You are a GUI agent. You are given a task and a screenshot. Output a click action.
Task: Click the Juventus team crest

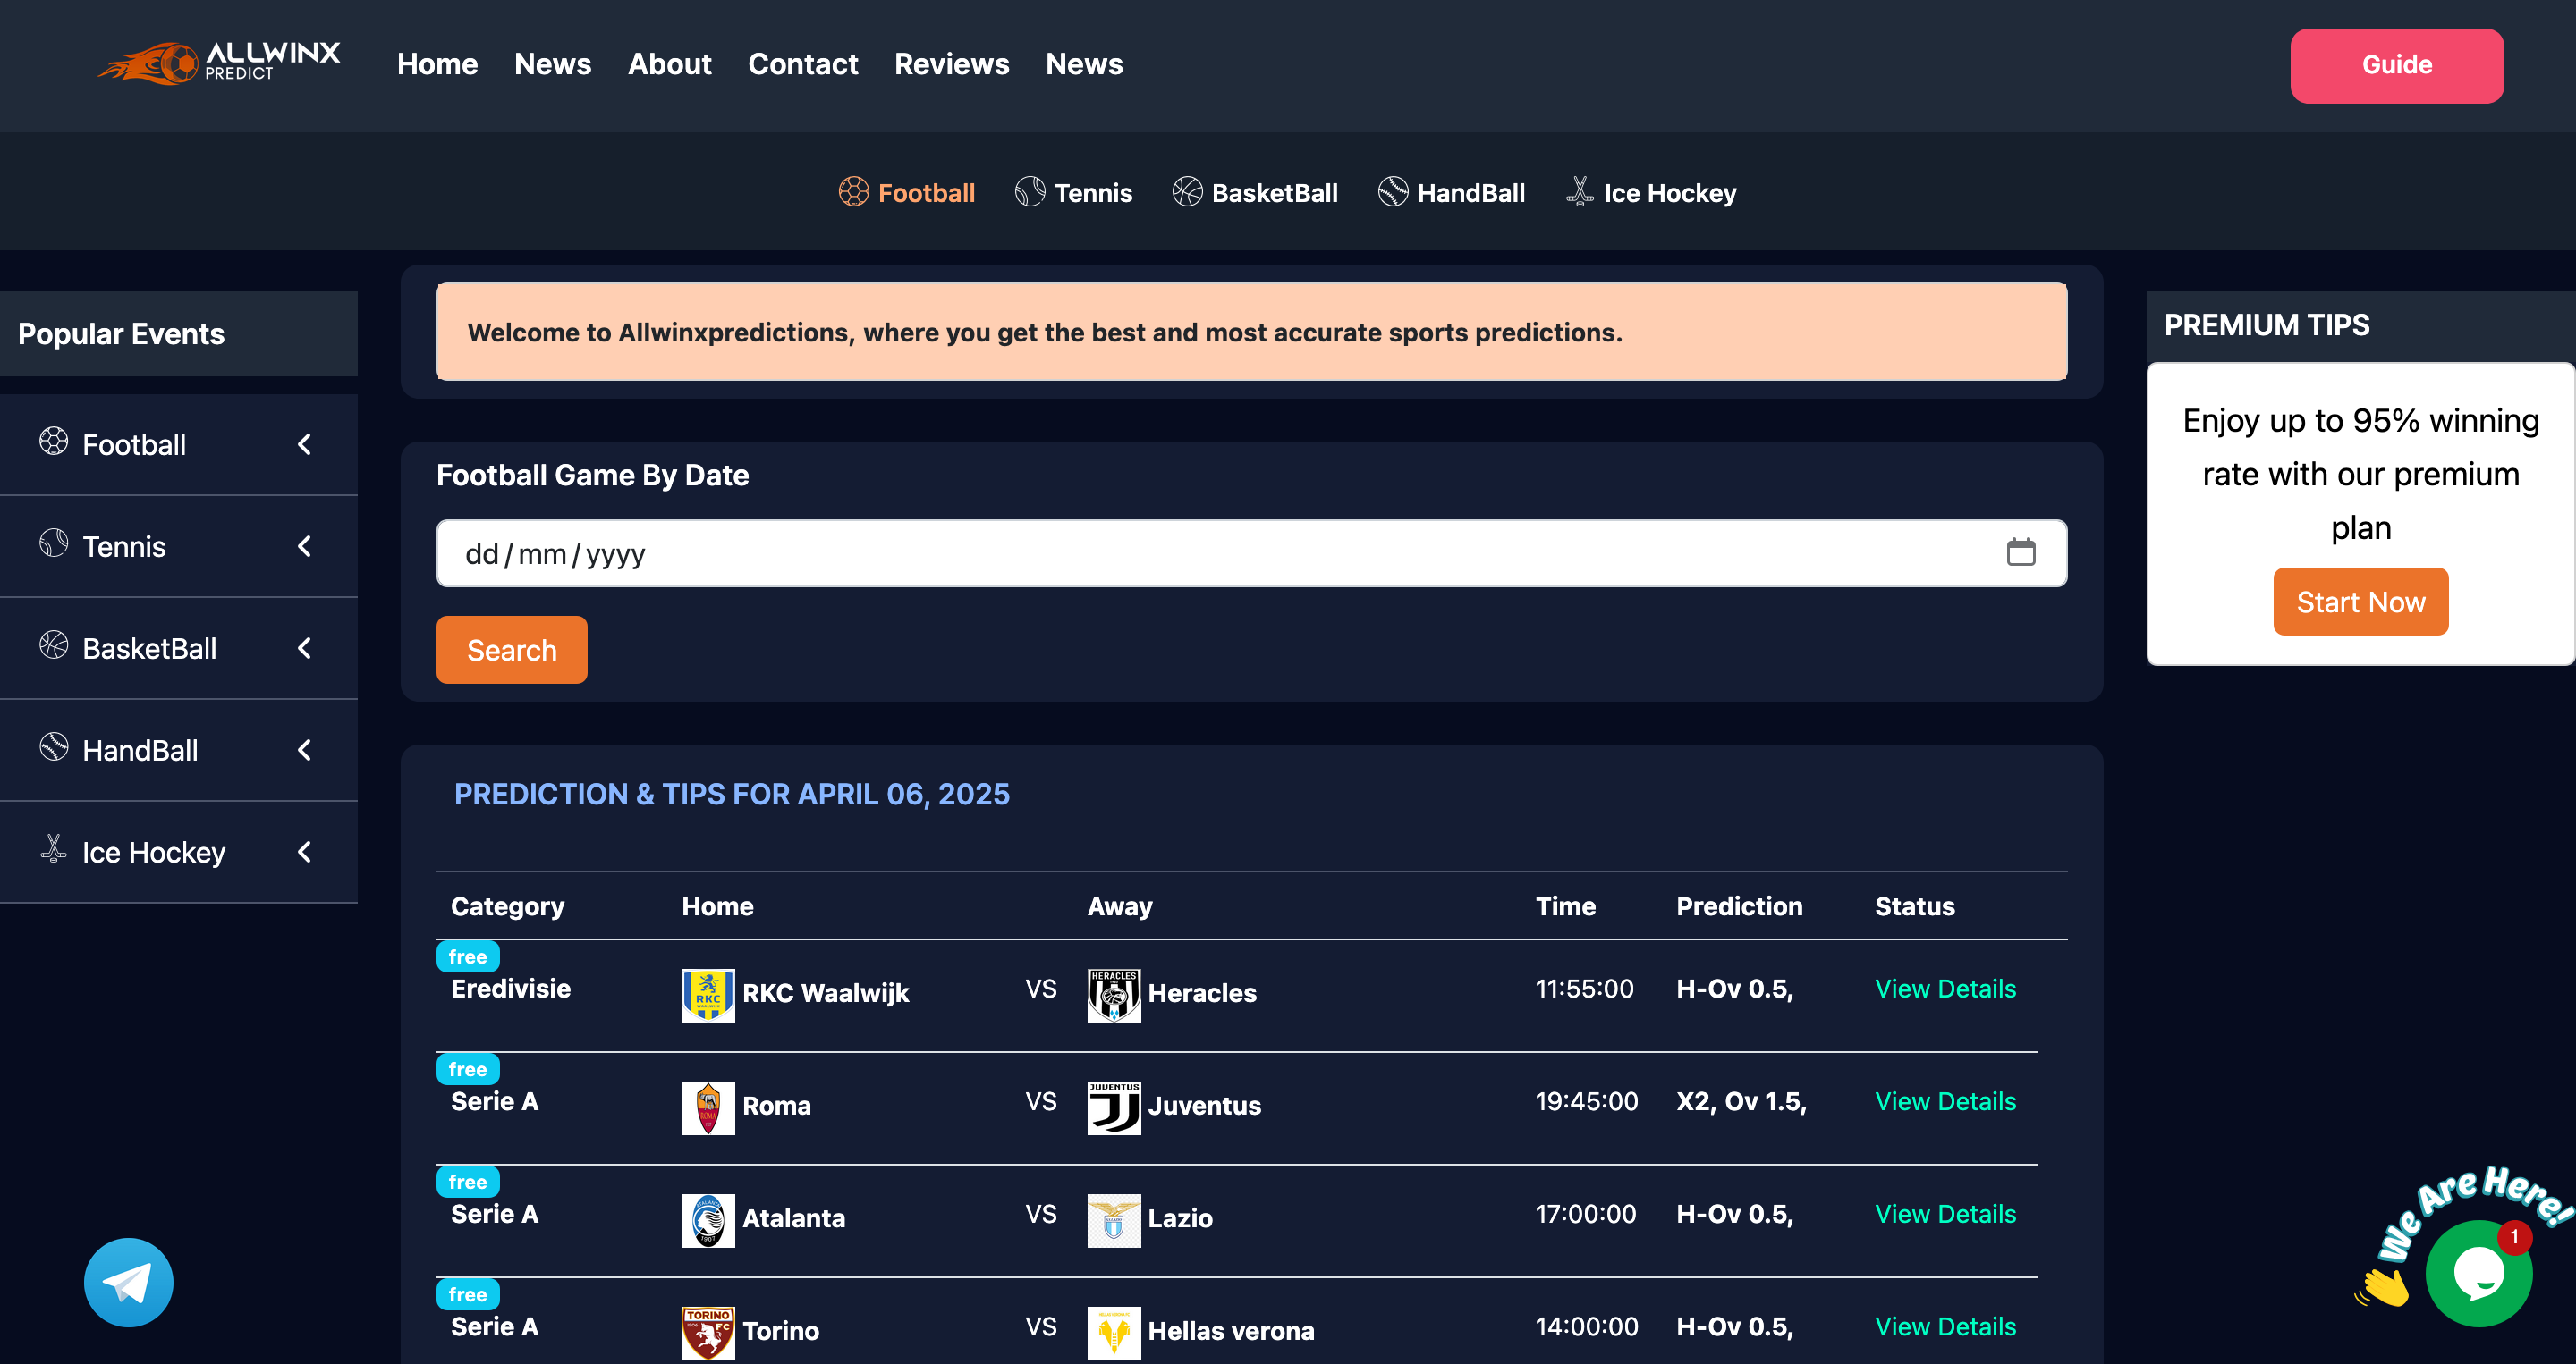(1114, 1108)
